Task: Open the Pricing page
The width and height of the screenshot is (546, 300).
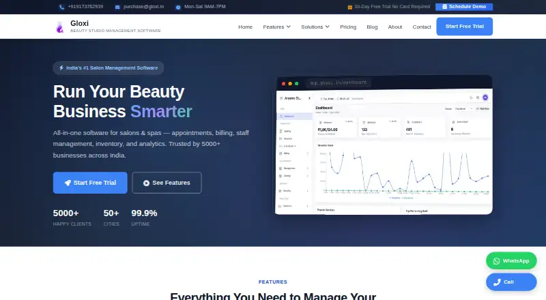Action: (x=348, y=27)
